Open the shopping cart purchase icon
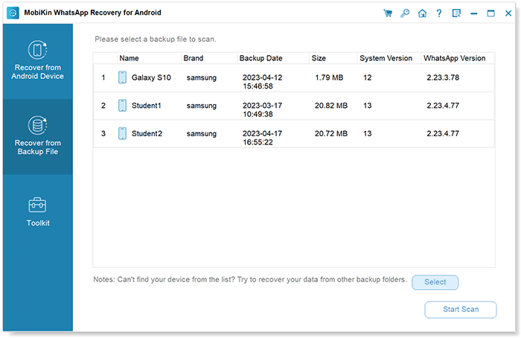The height and width of the screenshot is (338, 521). coord(388,13)
